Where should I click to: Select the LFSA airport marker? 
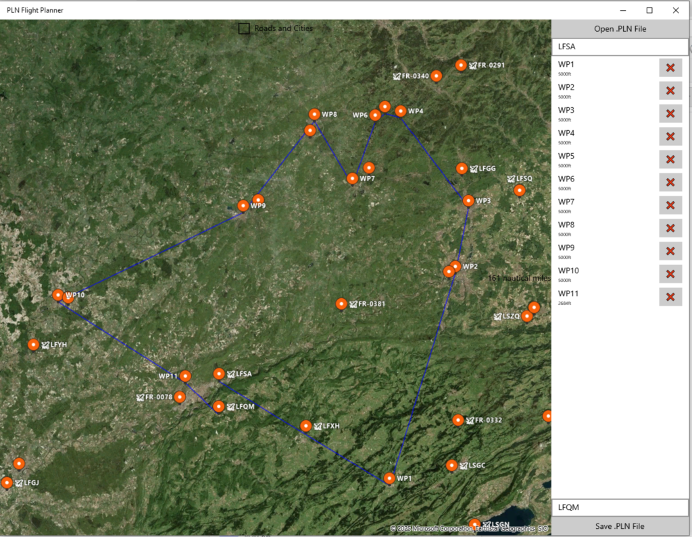pyautogui.click(x=219, y=374)
